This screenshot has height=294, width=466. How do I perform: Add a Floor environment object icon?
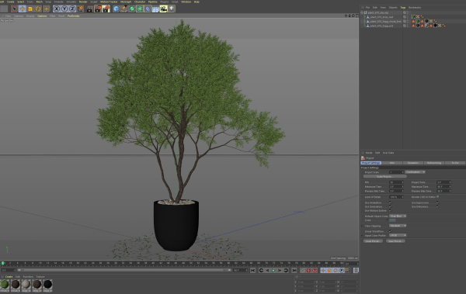155,9
